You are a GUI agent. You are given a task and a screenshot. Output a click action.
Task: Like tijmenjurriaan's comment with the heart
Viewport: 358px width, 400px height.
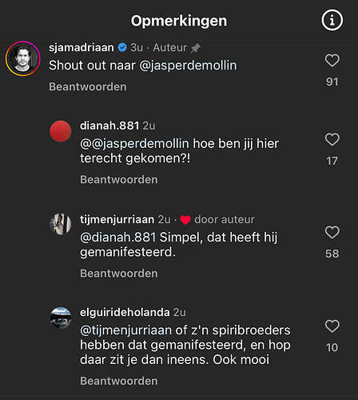pos(332,232)
